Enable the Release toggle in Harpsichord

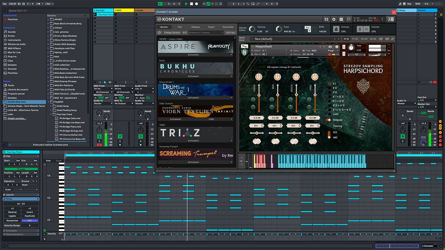click(x=328, y=120)
